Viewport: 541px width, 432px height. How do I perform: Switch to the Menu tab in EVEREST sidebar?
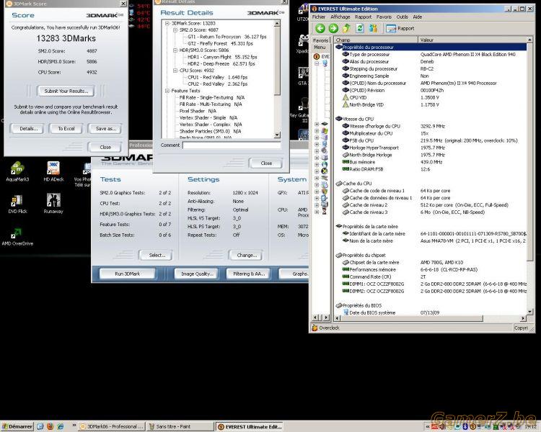point(320,48)
